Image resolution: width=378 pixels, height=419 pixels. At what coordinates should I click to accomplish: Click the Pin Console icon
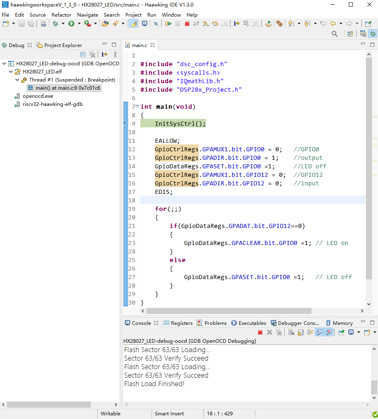click(x=341, y=333)
